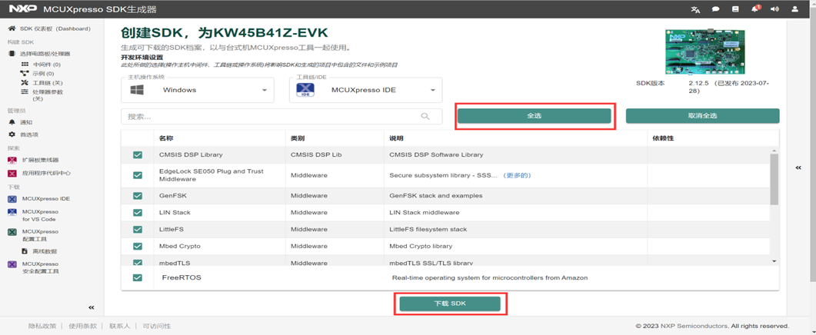The height and width of the screenshot is (335, 816).
Task: Click the Deselect All button
Action: (702, 116)
